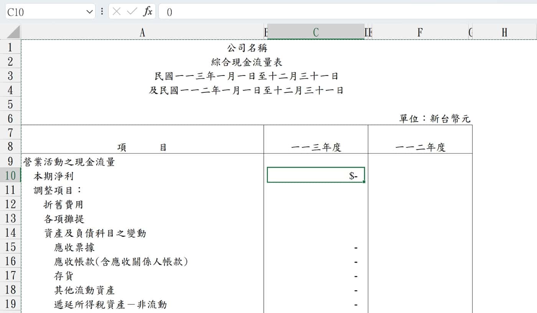Select row 10 header
This screenshot has width=537, height=313.
pos(10,176)
